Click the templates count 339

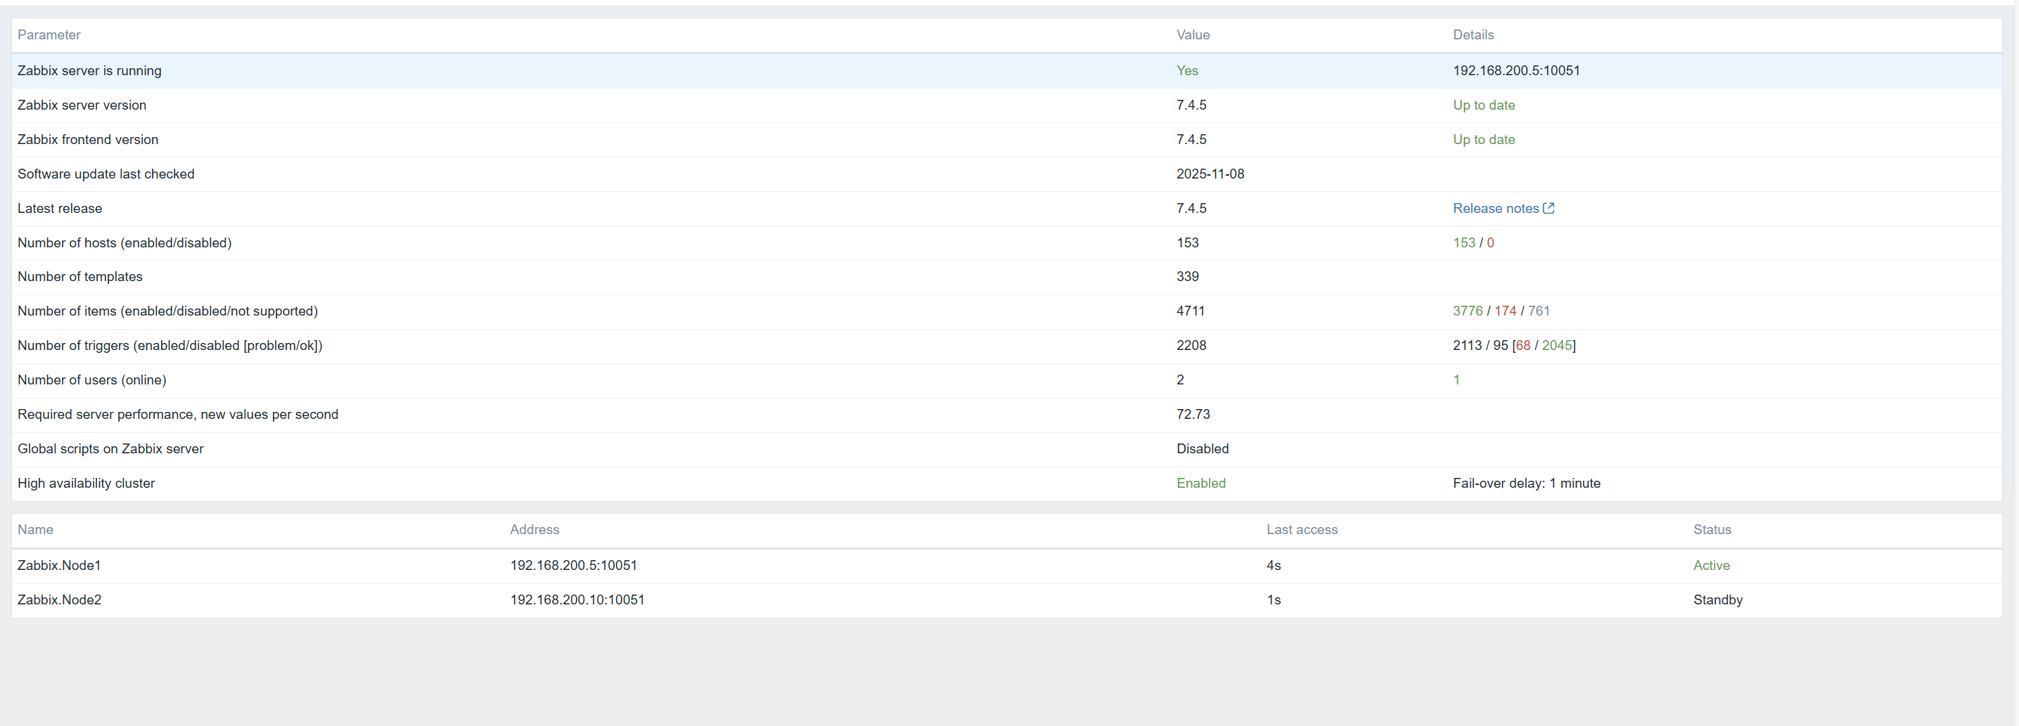click(x=1187, y=276)
